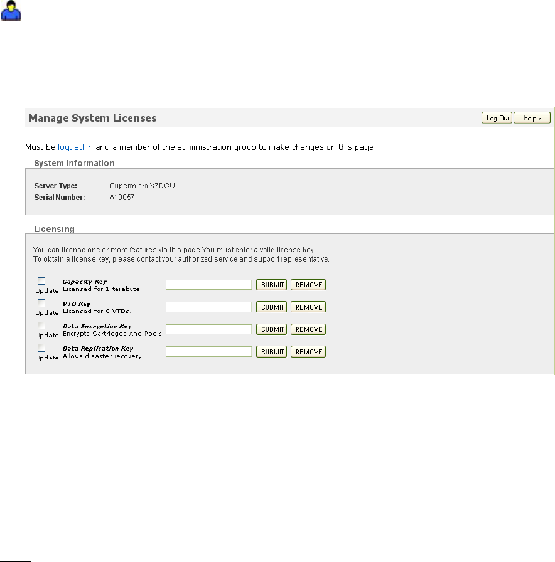Focus the VTD Key license text box
This screenshot has width=555, height=562.
(x=208, y=307)
